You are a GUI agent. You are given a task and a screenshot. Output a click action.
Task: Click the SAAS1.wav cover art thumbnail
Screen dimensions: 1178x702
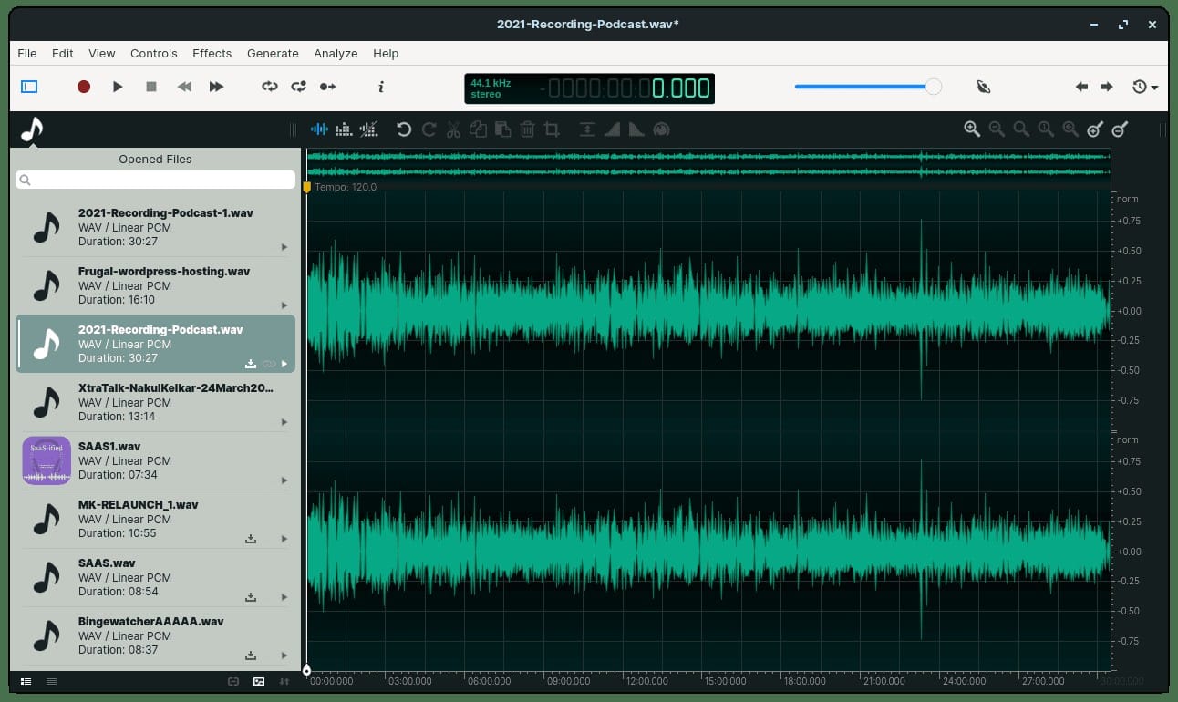tap(46, 460)
